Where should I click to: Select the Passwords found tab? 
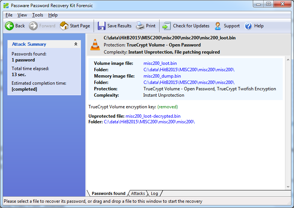pyautogui.click(x=109, y=193)
